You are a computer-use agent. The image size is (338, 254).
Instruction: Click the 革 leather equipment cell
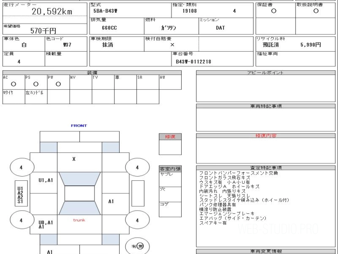coord(126,82)
